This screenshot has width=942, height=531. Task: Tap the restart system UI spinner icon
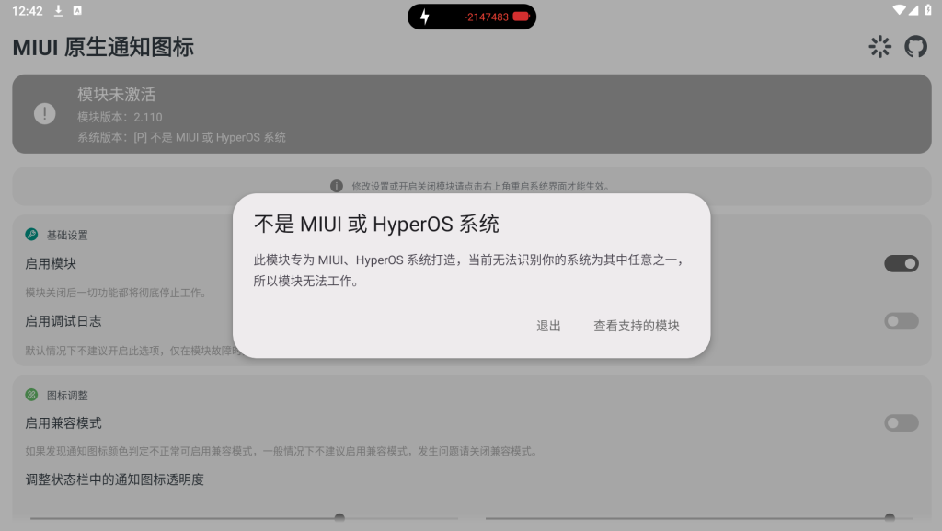tap(879, 47)
